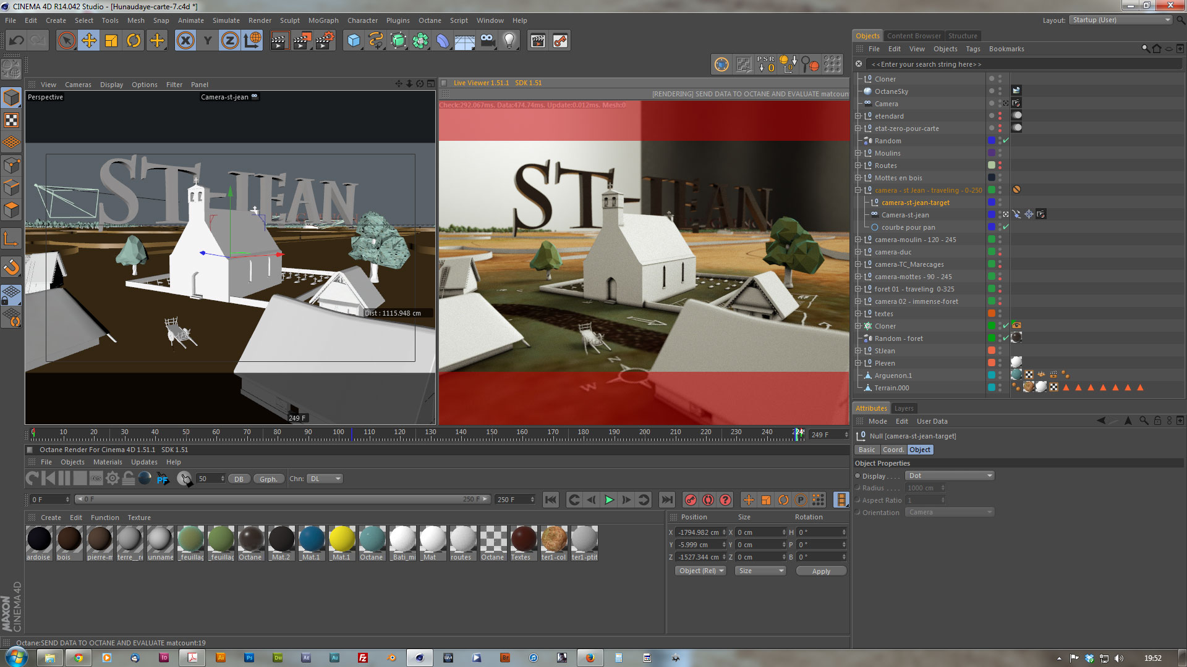
Task: Select the routes material swatch
Action: click(463, 543)
